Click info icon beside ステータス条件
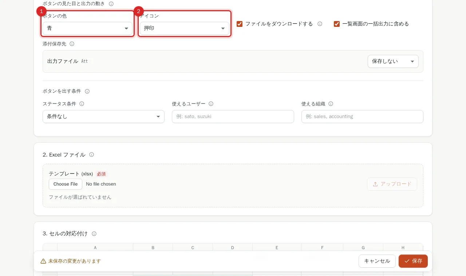The height and width of the screenshot is (276, 466). pyautogui.click(x=82, y=104)
